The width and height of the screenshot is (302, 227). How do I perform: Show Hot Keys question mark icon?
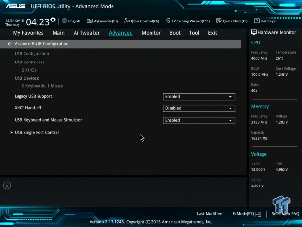pos(257,21)
